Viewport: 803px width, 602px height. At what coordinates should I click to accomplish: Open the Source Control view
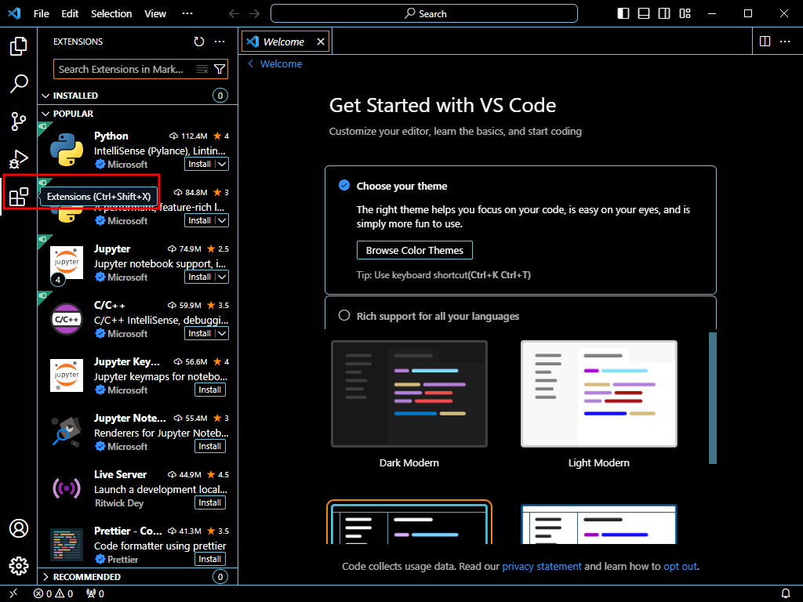(19, 121)
